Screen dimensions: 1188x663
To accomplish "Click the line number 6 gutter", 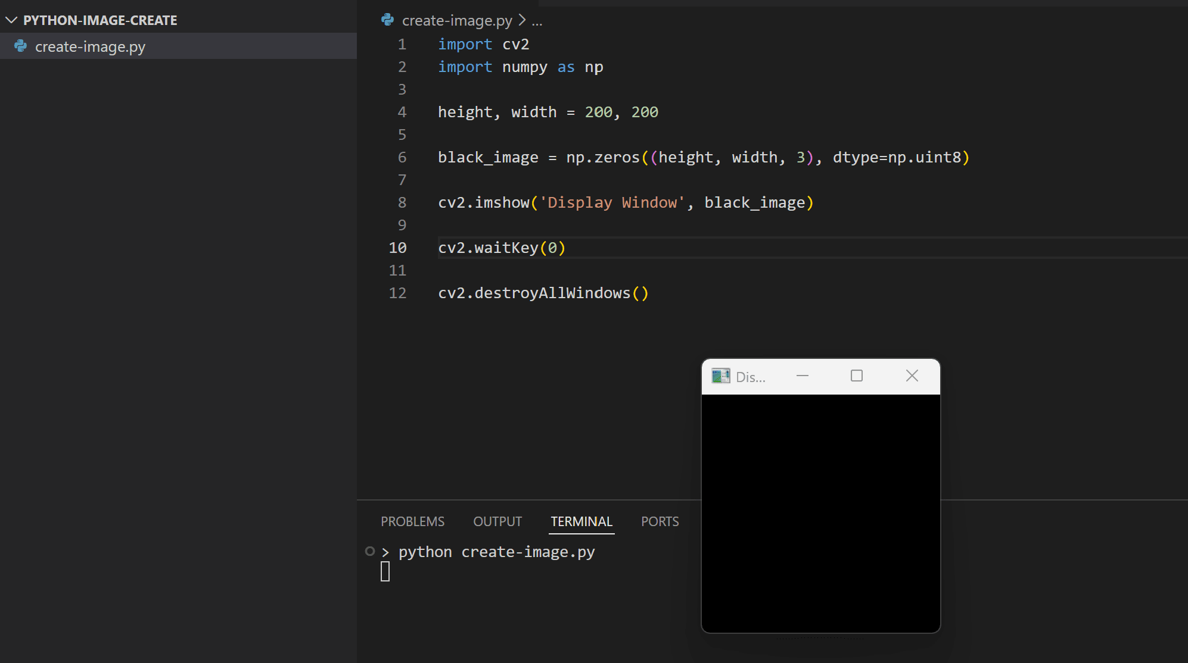I will tap(402, 157).
